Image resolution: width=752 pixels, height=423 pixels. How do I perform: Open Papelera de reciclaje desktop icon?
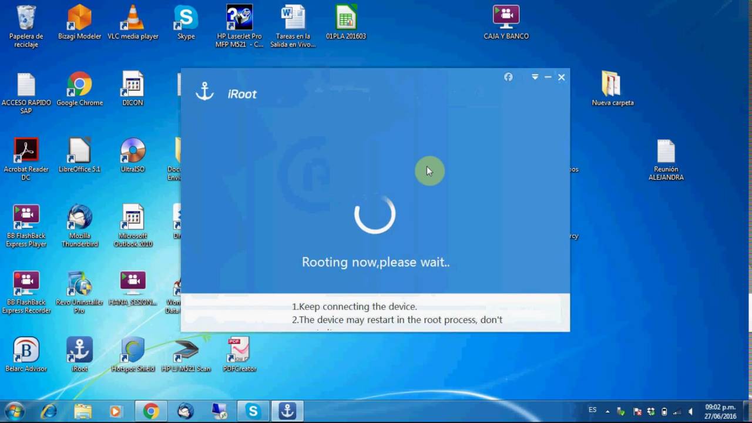[x=26, y=26]
